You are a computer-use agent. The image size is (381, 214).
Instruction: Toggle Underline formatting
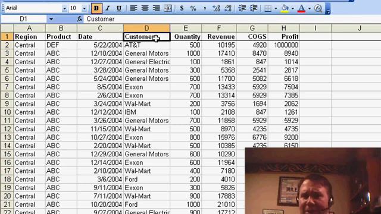click(119, 8)
